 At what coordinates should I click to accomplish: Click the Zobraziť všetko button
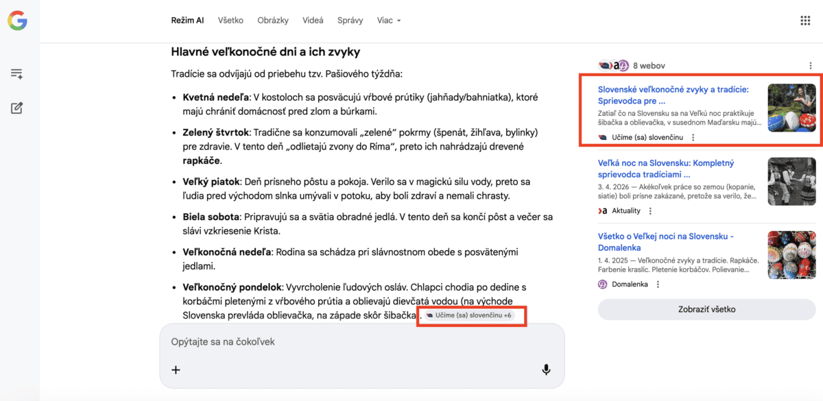[706, 310]
